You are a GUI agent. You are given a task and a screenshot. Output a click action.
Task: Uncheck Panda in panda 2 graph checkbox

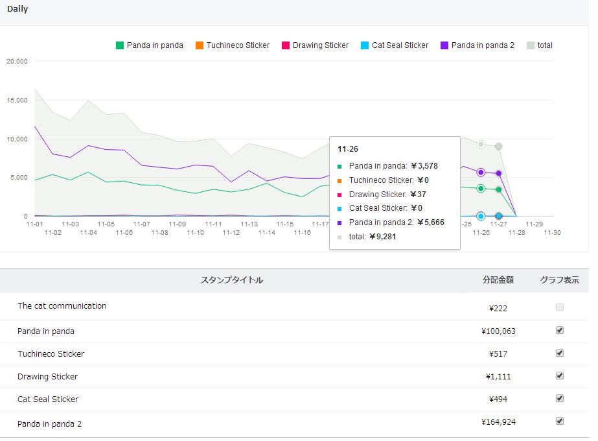tap(560, 421)
